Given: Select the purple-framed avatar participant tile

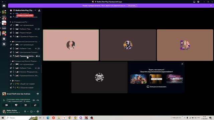Looking at the screenshot, I should 185,45.
